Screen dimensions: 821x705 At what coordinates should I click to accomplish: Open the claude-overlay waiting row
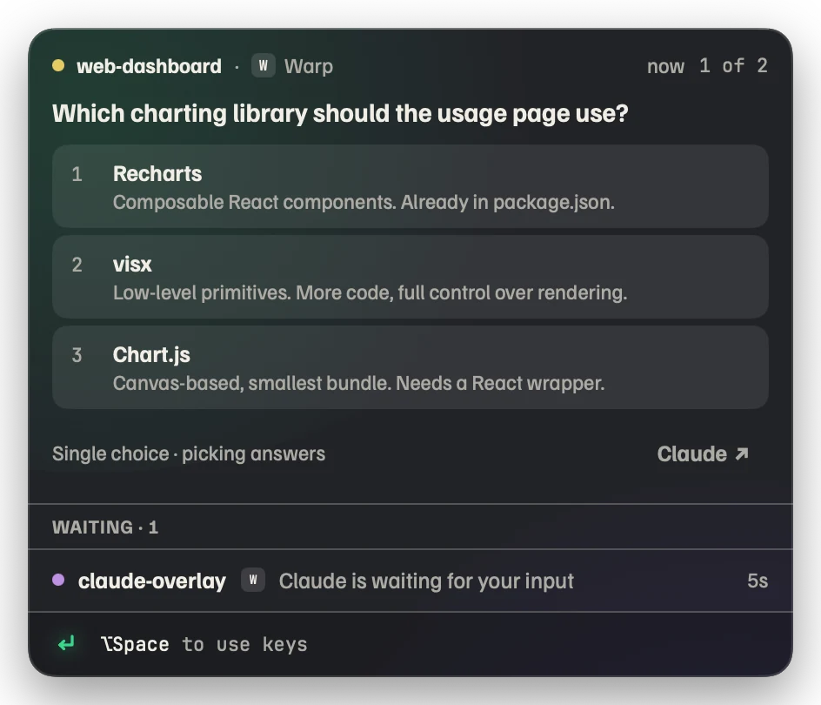tap(410, 581)
